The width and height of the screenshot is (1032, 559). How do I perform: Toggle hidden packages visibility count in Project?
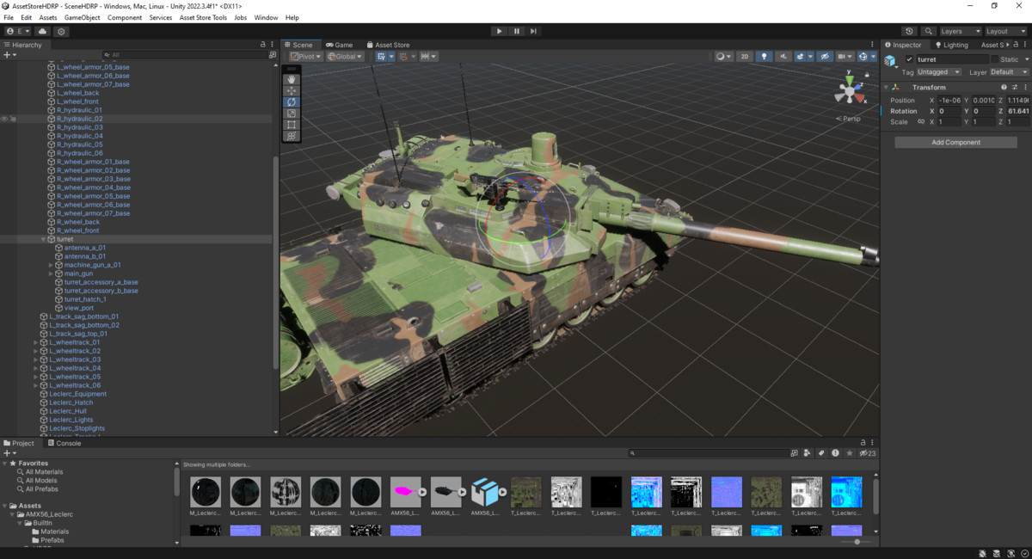tap(869, 453)
